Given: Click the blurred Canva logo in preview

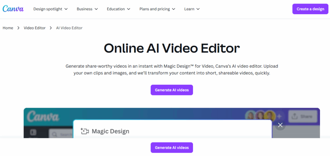Looking at the screenshot, I should click(43, 116).
